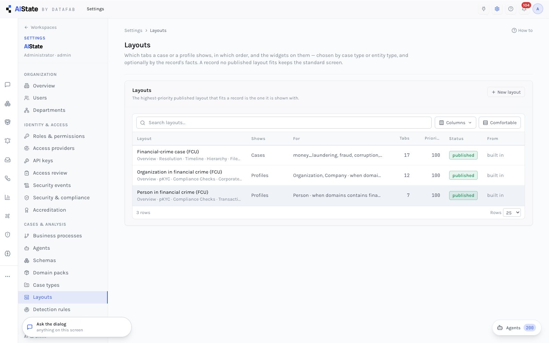Click the Search layouts field
The width and height of the screenshot is (549, 343).
(x=284, y=123)
